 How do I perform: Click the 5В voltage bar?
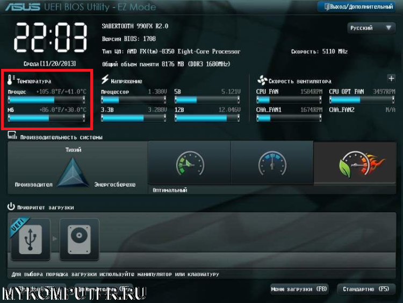pos(207,100)
